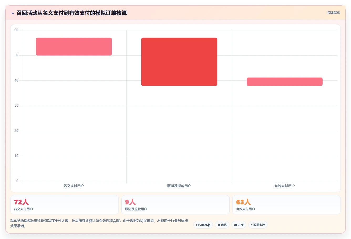Open the 9人 stat card
The height and width of the screenshot is (239, 351).
[x=175, y=205]
